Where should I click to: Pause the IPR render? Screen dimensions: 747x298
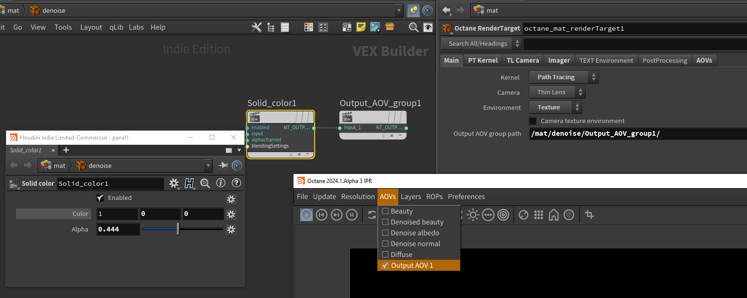pyautogui.click(x=352, y=215)
